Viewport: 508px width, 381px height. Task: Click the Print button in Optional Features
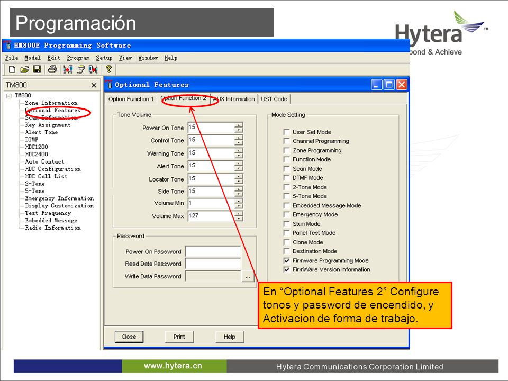coord(179,337)
